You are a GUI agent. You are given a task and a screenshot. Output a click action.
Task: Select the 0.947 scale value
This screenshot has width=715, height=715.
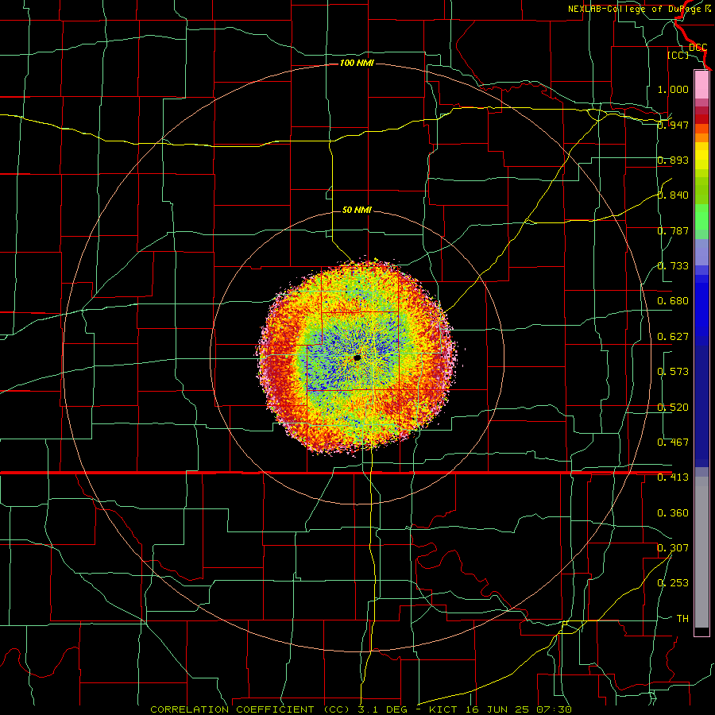(x=673, y=125)
